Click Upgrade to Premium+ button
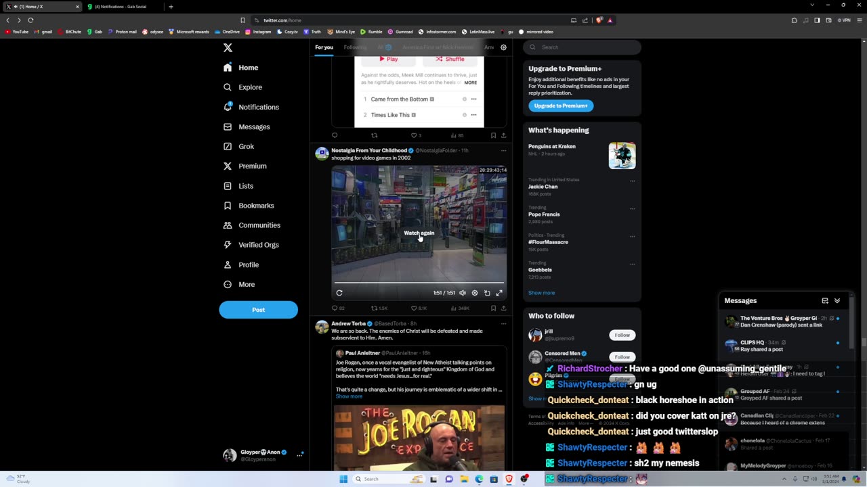Screen dimensions: 867x487 pyautogui.click(x=561, y=106)
